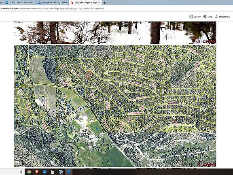Open Google Chrome from the taskbar
The image size is (233, 175).
click(29, 172)
